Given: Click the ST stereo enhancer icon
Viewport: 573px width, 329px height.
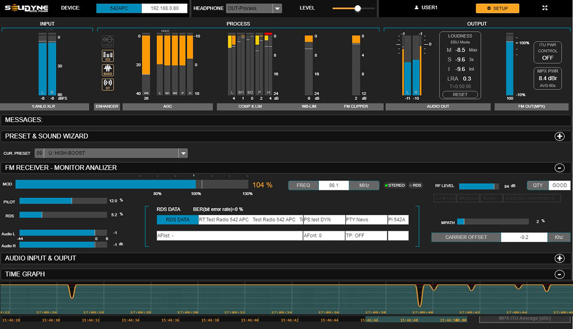Looking at the screenshot, I should (108, 85).
